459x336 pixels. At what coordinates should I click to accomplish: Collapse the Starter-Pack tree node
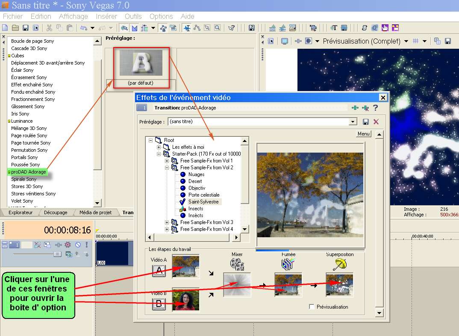click(x=159, y=154)
